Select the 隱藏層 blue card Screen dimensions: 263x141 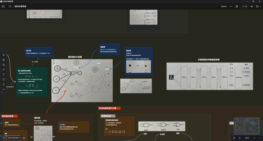109,49
